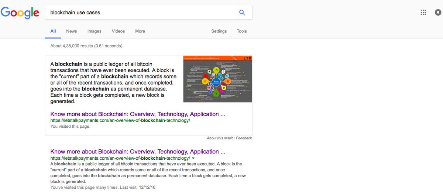Open the Settings menu

pos(219,31)
